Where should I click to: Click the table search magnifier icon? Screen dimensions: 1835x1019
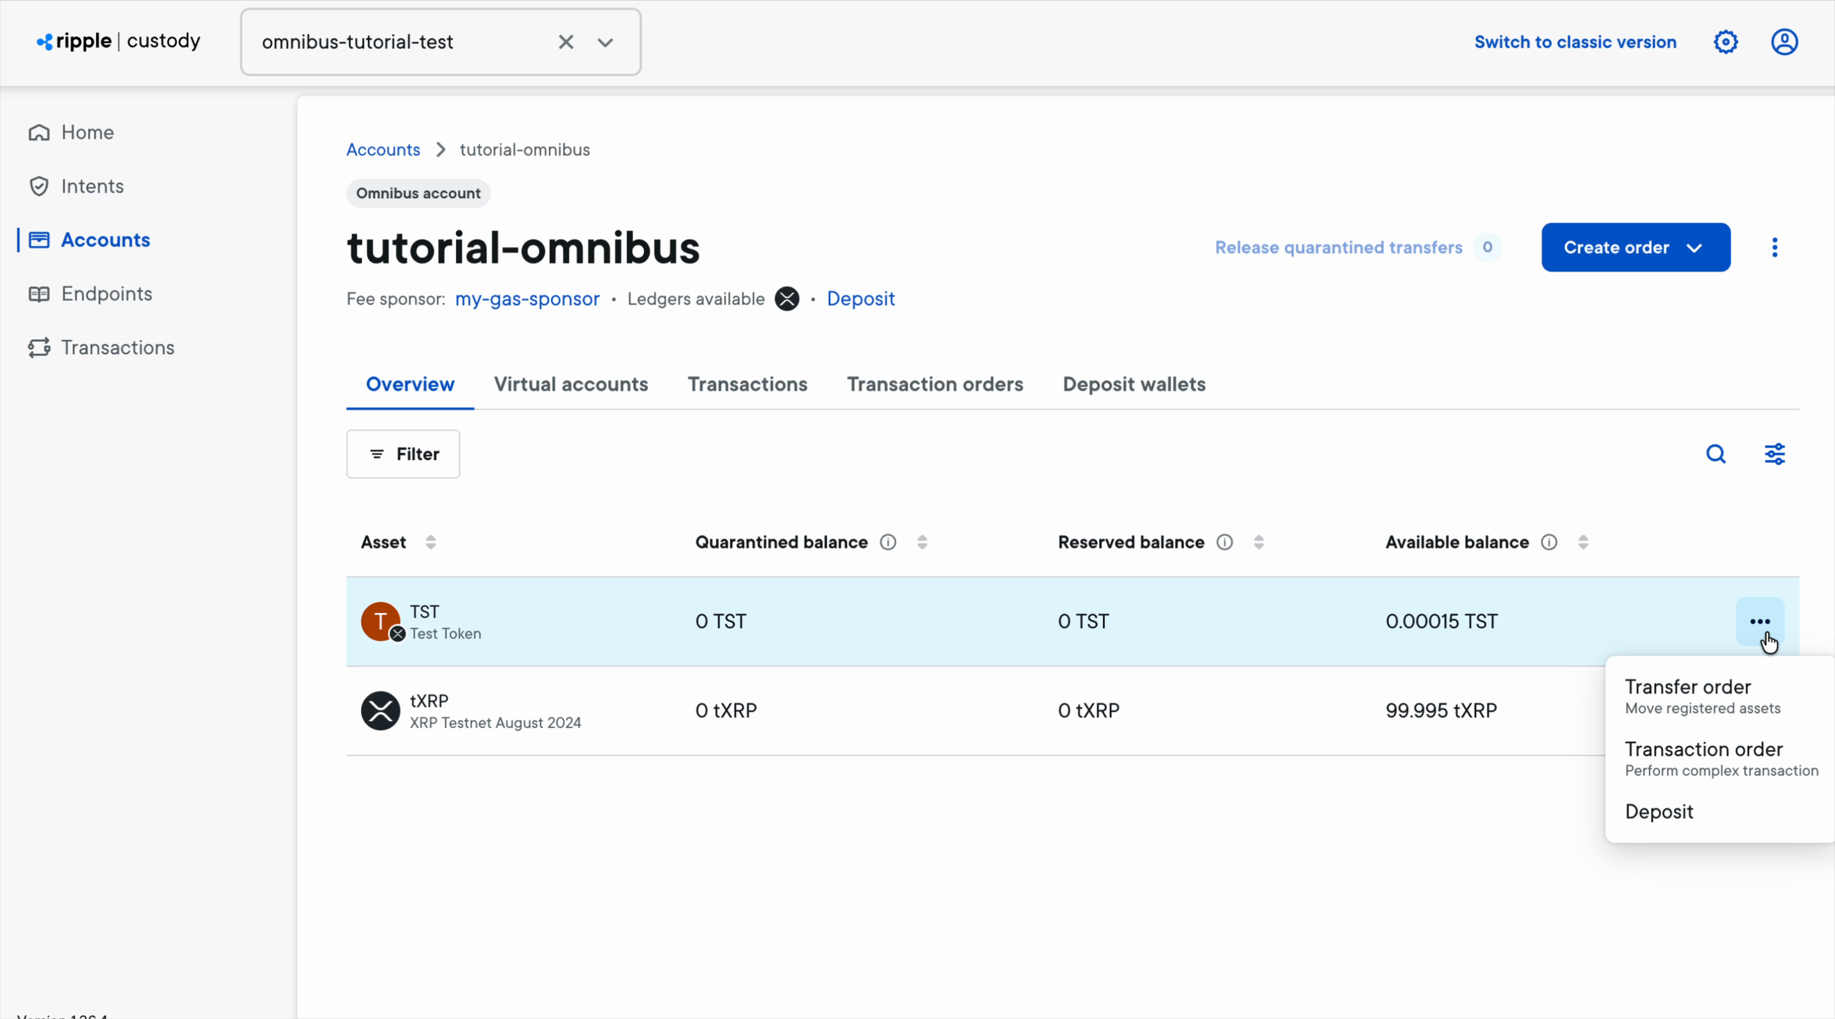click(1715, 454)
